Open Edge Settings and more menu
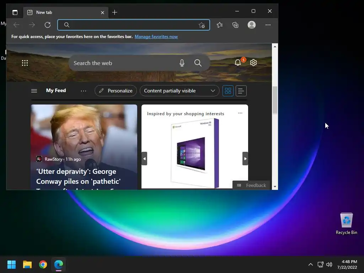Image resolution: width=364 pixels, height=273 pixels. 268,25
